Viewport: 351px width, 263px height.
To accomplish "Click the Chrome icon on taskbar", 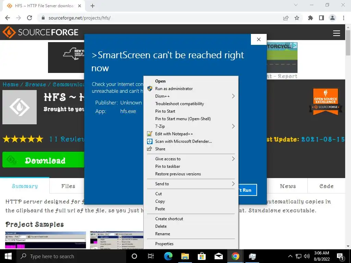I will (235, 256).
